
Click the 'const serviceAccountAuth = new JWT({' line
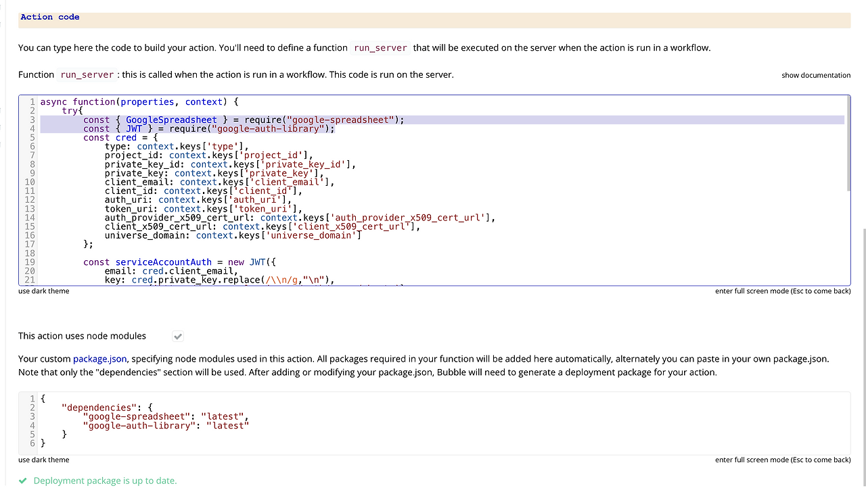180,262
